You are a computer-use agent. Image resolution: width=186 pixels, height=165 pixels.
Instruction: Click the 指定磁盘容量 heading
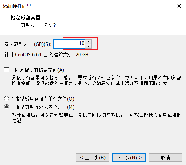[x=25, y=18]
